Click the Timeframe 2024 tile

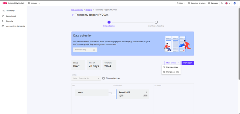109,65
